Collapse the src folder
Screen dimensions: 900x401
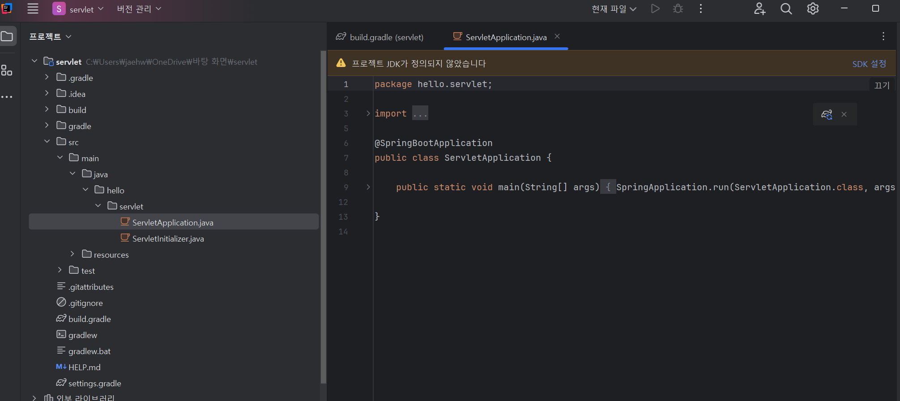[47, 142]
